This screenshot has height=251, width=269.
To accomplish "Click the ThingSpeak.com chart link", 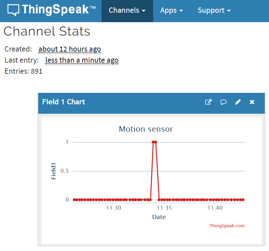I will (227, 226).
